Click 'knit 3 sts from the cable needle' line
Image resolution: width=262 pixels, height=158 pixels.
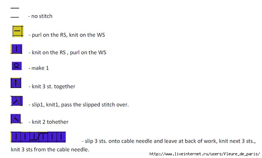point(50,149)
